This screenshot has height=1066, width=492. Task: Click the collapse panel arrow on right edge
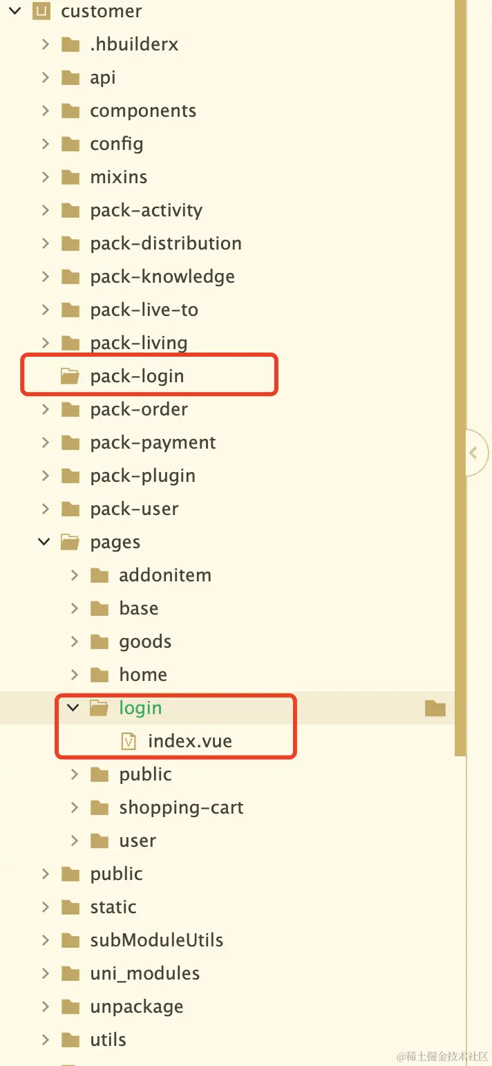pyautogui.click(x=475, y=453)
